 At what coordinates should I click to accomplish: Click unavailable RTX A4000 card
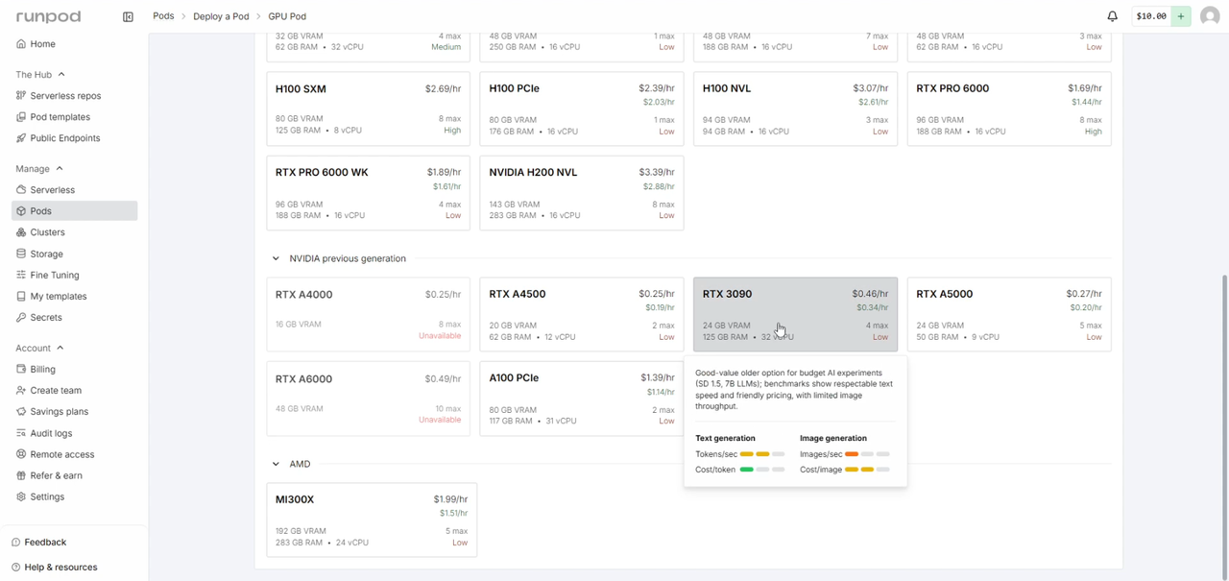click(368, 315)
